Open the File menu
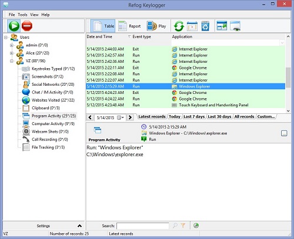This screenshot has width=294, height=239. coord(12,15)
